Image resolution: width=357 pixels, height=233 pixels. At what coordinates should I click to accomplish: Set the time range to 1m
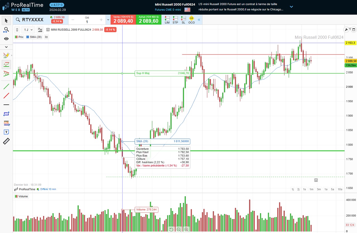(311, 189)
